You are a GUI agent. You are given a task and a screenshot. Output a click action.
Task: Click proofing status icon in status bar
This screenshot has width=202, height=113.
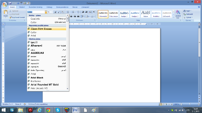pyautogui.click(x=24, y=104)
